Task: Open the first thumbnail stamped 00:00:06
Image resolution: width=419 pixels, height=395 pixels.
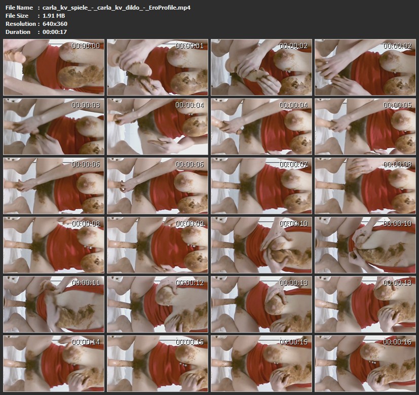Action: (x=54, y=186)
